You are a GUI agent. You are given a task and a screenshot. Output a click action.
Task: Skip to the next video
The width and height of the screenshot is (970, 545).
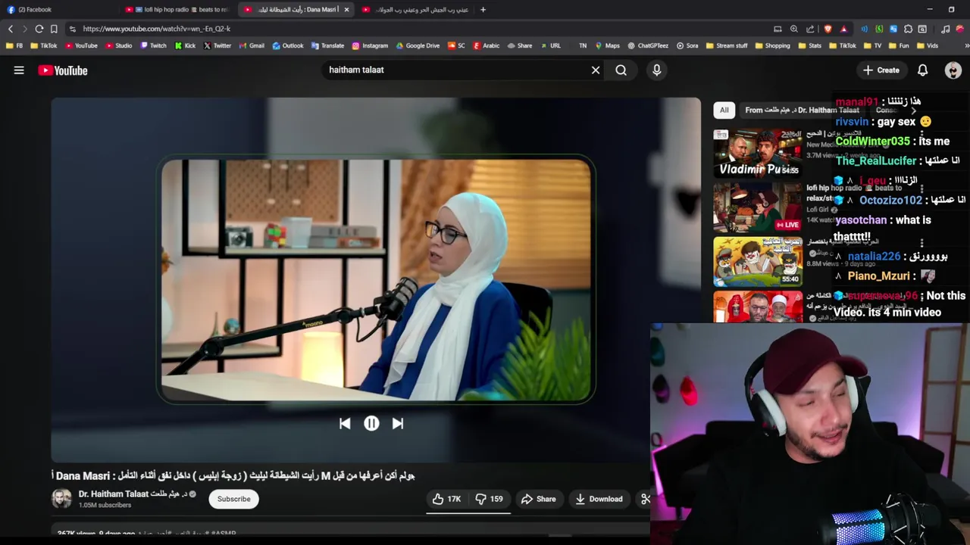coord(398,424)
